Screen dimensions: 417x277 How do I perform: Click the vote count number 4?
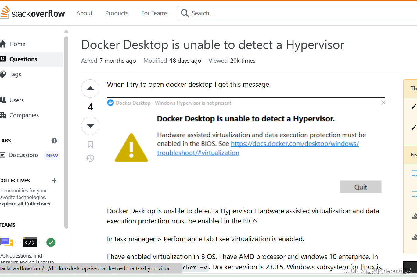(90, 107)
